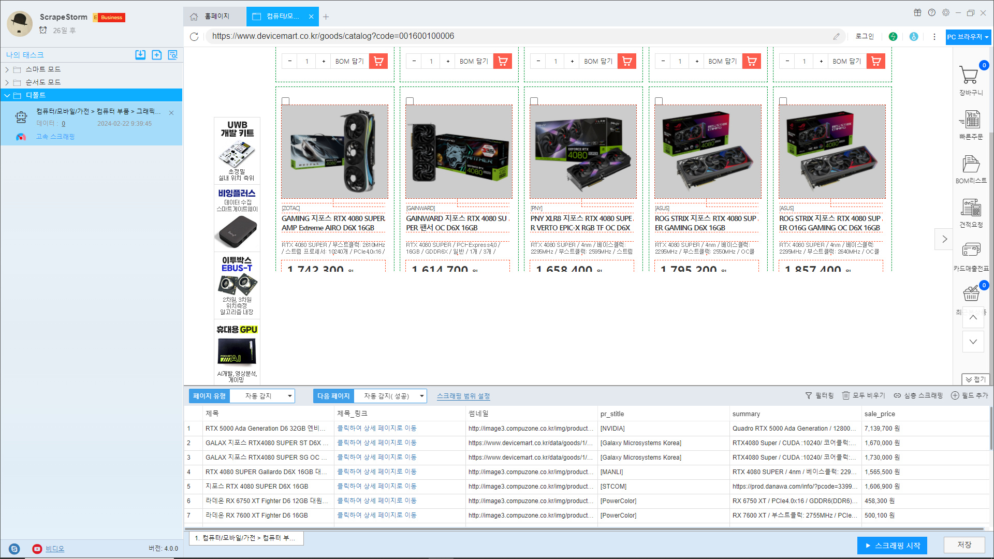Start scraping with 스크래핑 시작 button
Screen dimensions: 994x559
pos(892,546)
